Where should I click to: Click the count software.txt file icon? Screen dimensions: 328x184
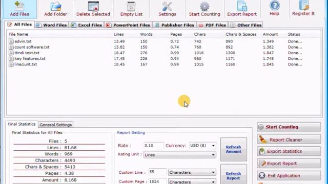[11, 47]
